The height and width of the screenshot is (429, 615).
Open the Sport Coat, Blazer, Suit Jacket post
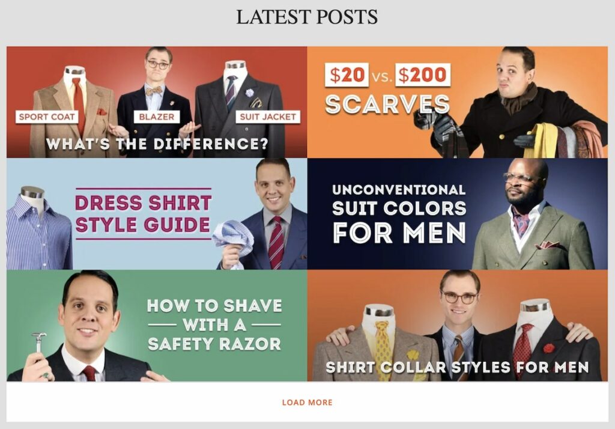(x=157, y=102)
